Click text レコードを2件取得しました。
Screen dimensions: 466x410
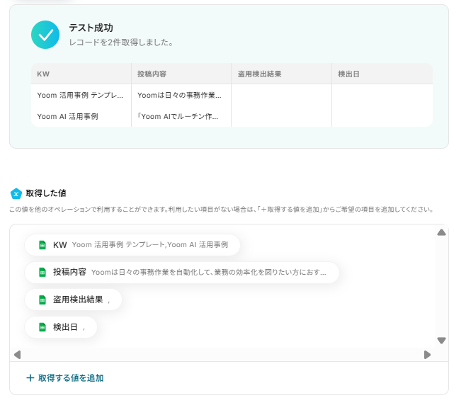point(121,42)
